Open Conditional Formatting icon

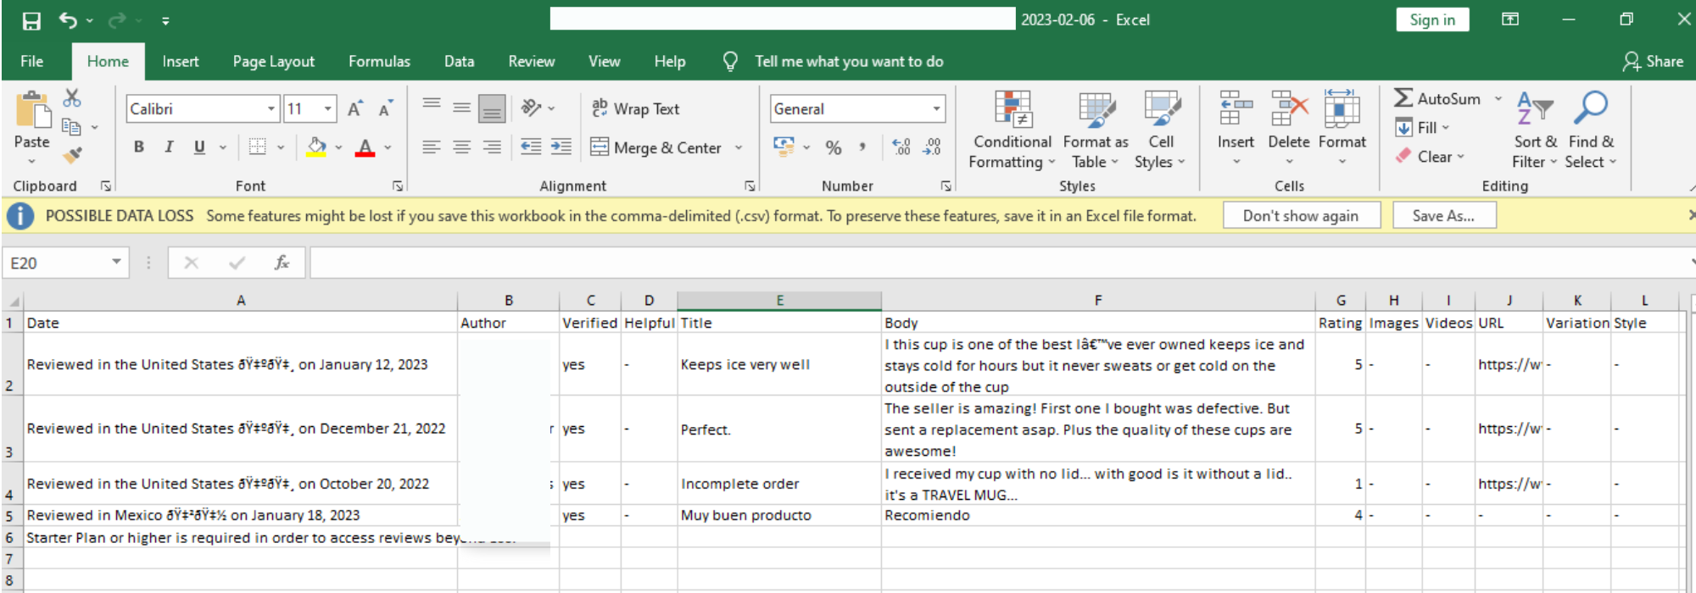tap(1012, 110)
